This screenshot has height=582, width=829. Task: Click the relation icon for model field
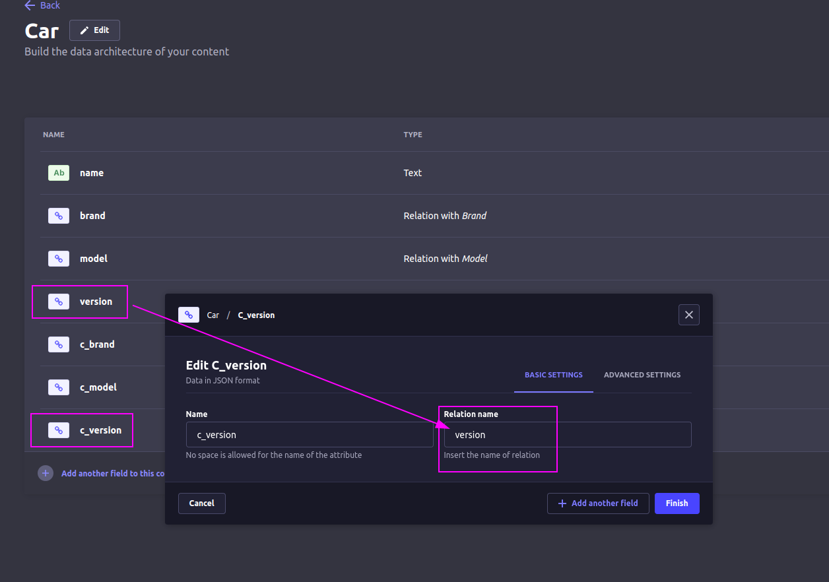click(x=59, y=259)
